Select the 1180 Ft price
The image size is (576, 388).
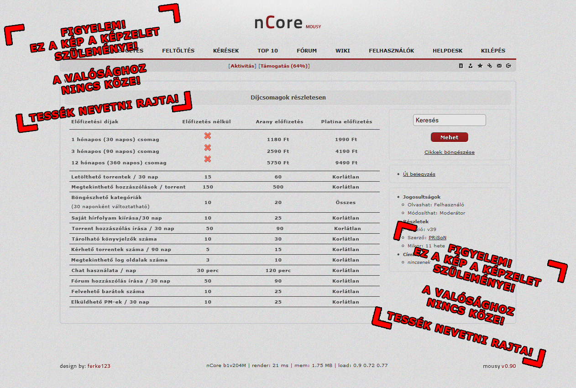278,140
